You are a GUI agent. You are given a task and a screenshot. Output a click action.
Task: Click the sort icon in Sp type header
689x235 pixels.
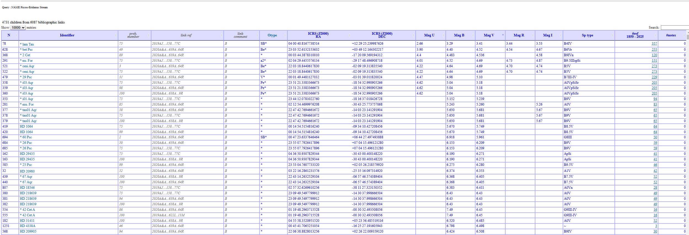612,35
